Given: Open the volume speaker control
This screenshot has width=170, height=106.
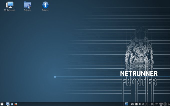Looking at the screenshot, I should point(132,104).
